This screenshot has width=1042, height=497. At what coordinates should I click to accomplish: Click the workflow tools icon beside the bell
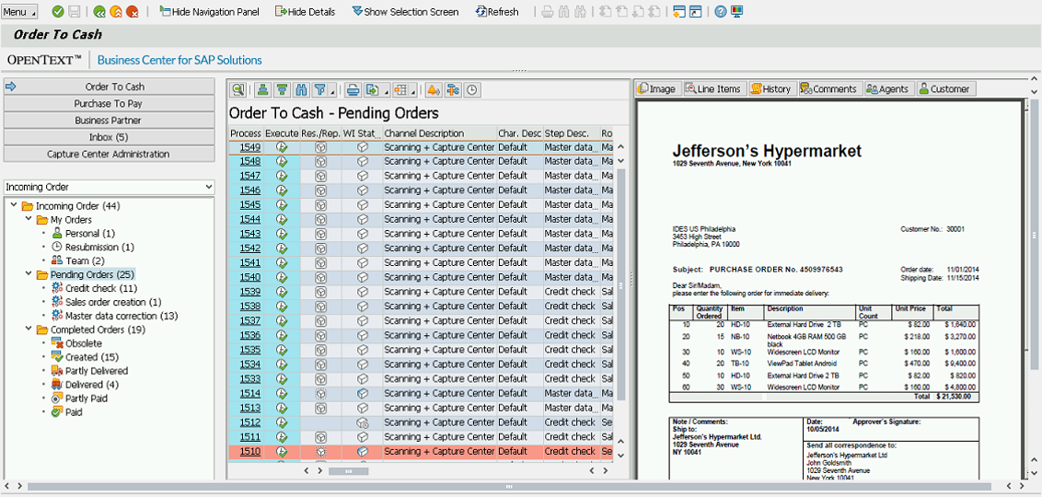point(453,89)
